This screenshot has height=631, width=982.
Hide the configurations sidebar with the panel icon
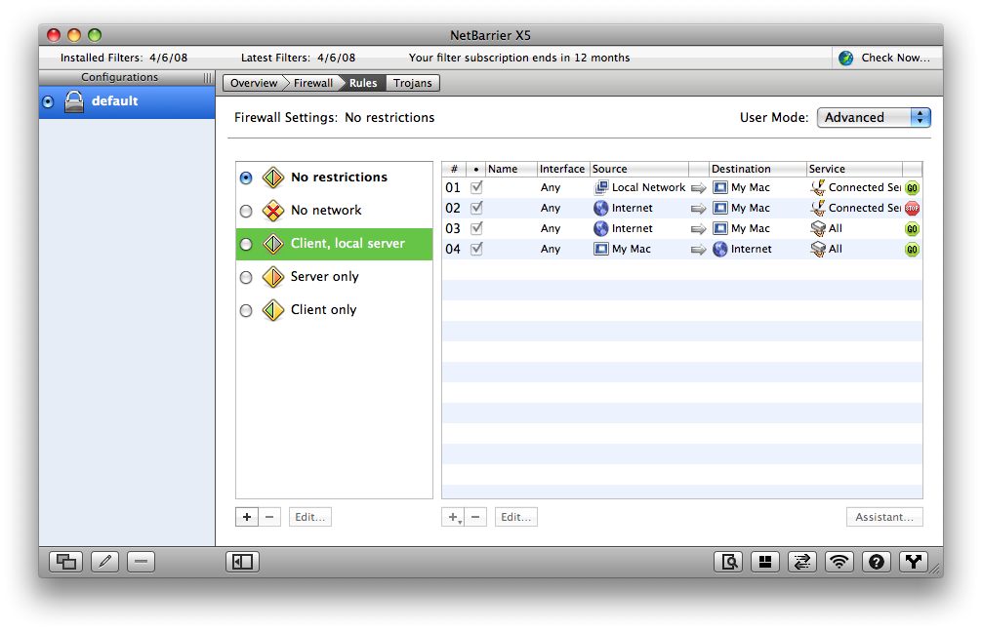coord(242,562)
